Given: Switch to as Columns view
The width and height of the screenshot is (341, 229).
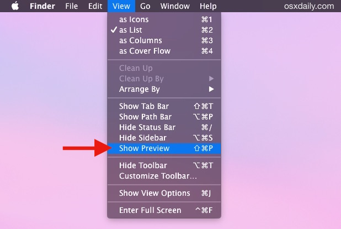Looking at the screenshot, I should pyautogui.click(x=140, y=40).
